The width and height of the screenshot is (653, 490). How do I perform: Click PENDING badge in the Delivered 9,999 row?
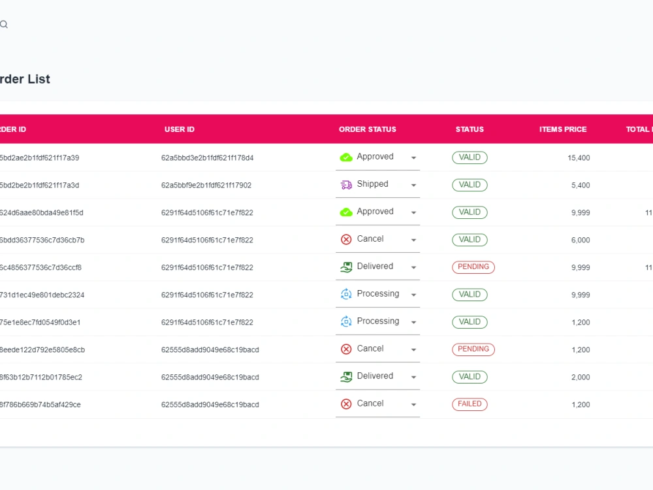(x=473, y=267)
